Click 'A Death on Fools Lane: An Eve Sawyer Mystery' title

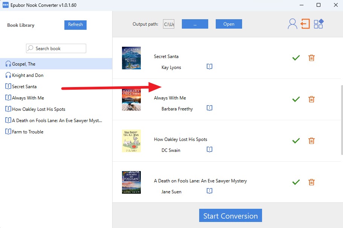(200, 181)
